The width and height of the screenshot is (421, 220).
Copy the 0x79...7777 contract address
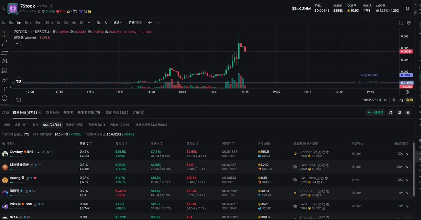(39, 11)
